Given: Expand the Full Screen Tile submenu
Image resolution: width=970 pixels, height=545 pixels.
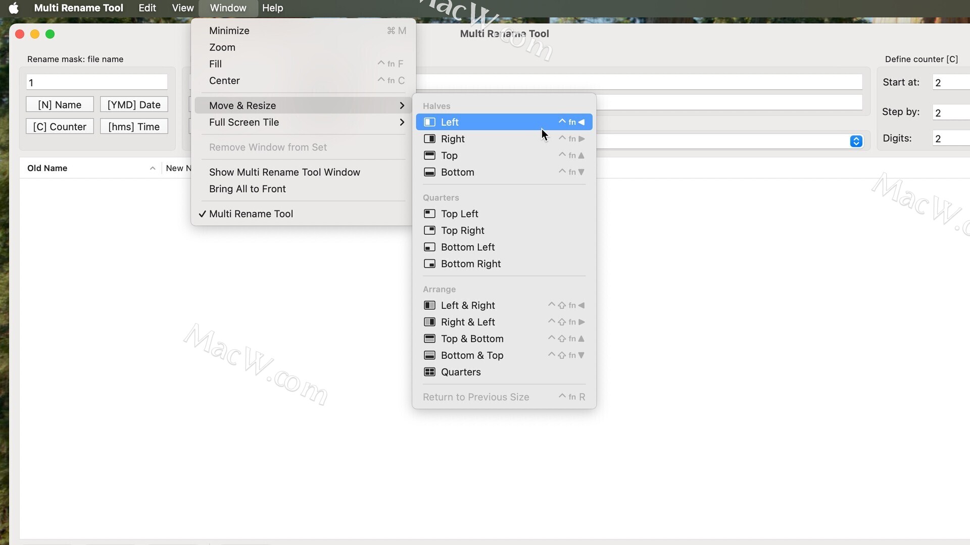Looking at the screenshot, I should click(303, 122).
